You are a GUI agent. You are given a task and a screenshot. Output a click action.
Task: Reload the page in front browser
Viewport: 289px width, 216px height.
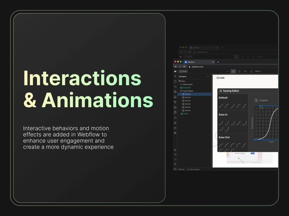coord(184,67)
